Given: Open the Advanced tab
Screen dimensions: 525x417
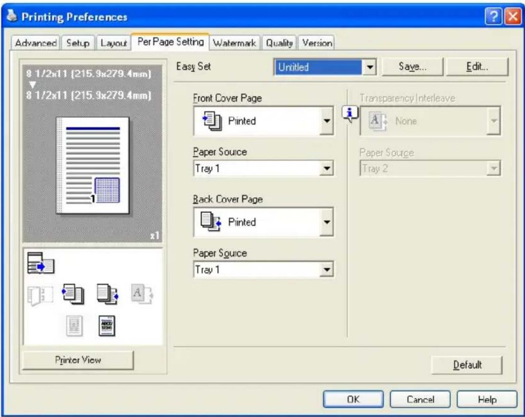Looking at the screenshot, I should [36, 43].
